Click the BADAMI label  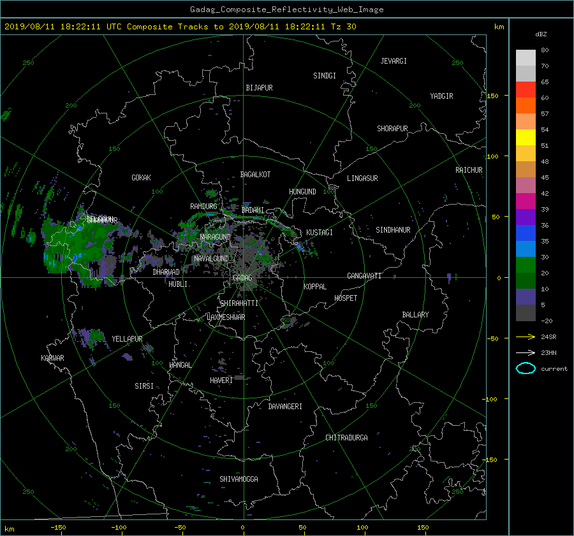coord(253,210)
